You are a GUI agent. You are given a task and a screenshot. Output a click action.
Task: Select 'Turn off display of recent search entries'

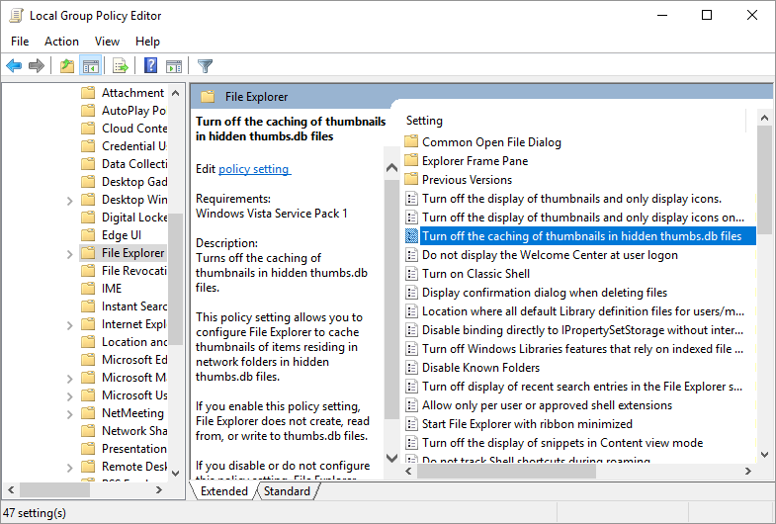pyautogui.click(x=582, y=387)
